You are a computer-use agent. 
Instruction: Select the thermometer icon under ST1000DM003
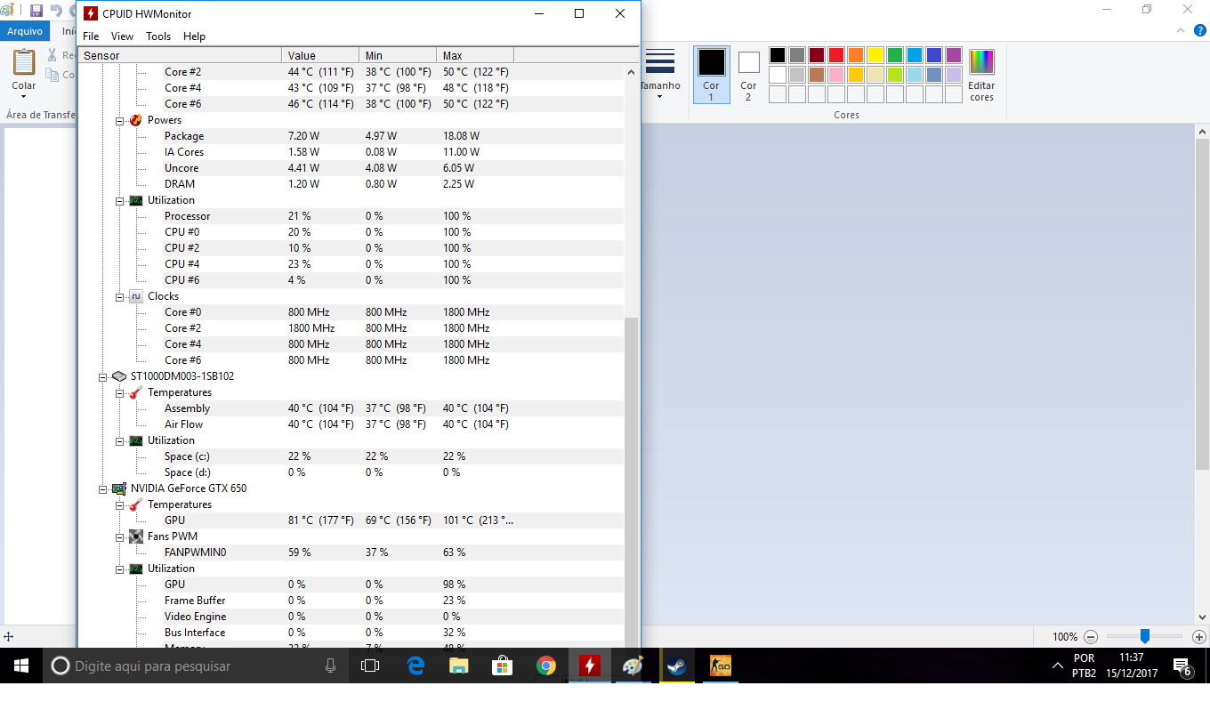tap(135, 392)
